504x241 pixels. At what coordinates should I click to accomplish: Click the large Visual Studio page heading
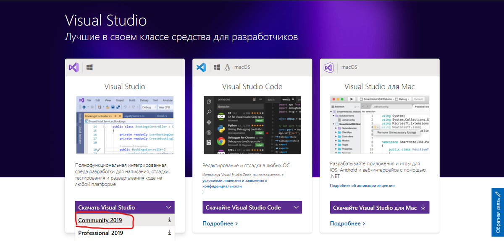coord(106,20)
